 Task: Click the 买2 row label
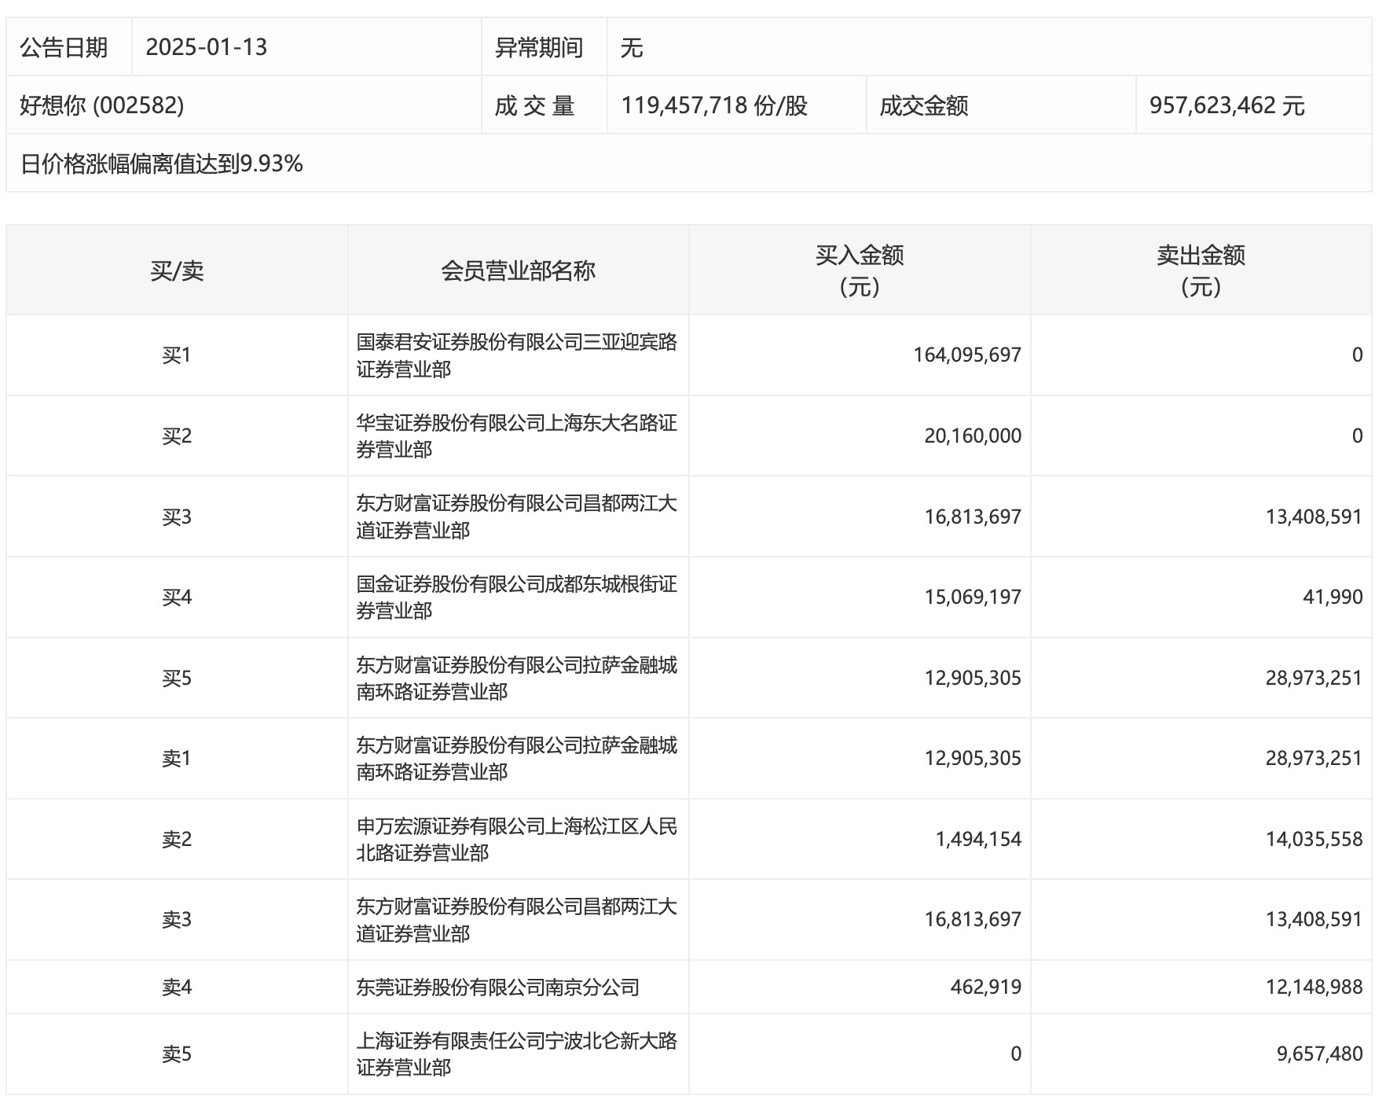click(177, 436)
